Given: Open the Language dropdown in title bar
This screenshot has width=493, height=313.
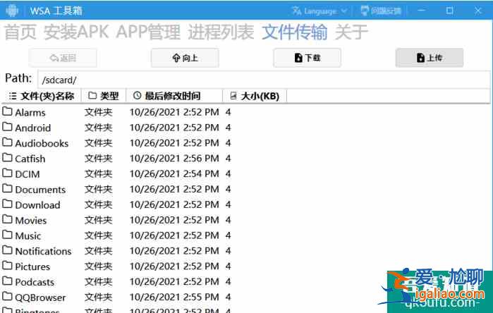Looking at the screenshot, I should (x=320, y=11).
